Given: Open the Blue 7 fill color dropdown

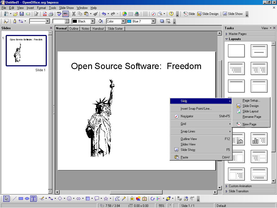Looking at the screenshot, I should pos(153,21).
